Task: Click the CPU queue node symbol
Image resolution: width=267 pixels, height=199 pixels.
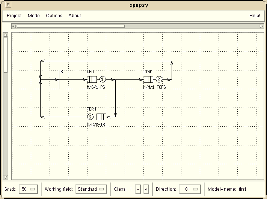Action: (x=92, y=79)
